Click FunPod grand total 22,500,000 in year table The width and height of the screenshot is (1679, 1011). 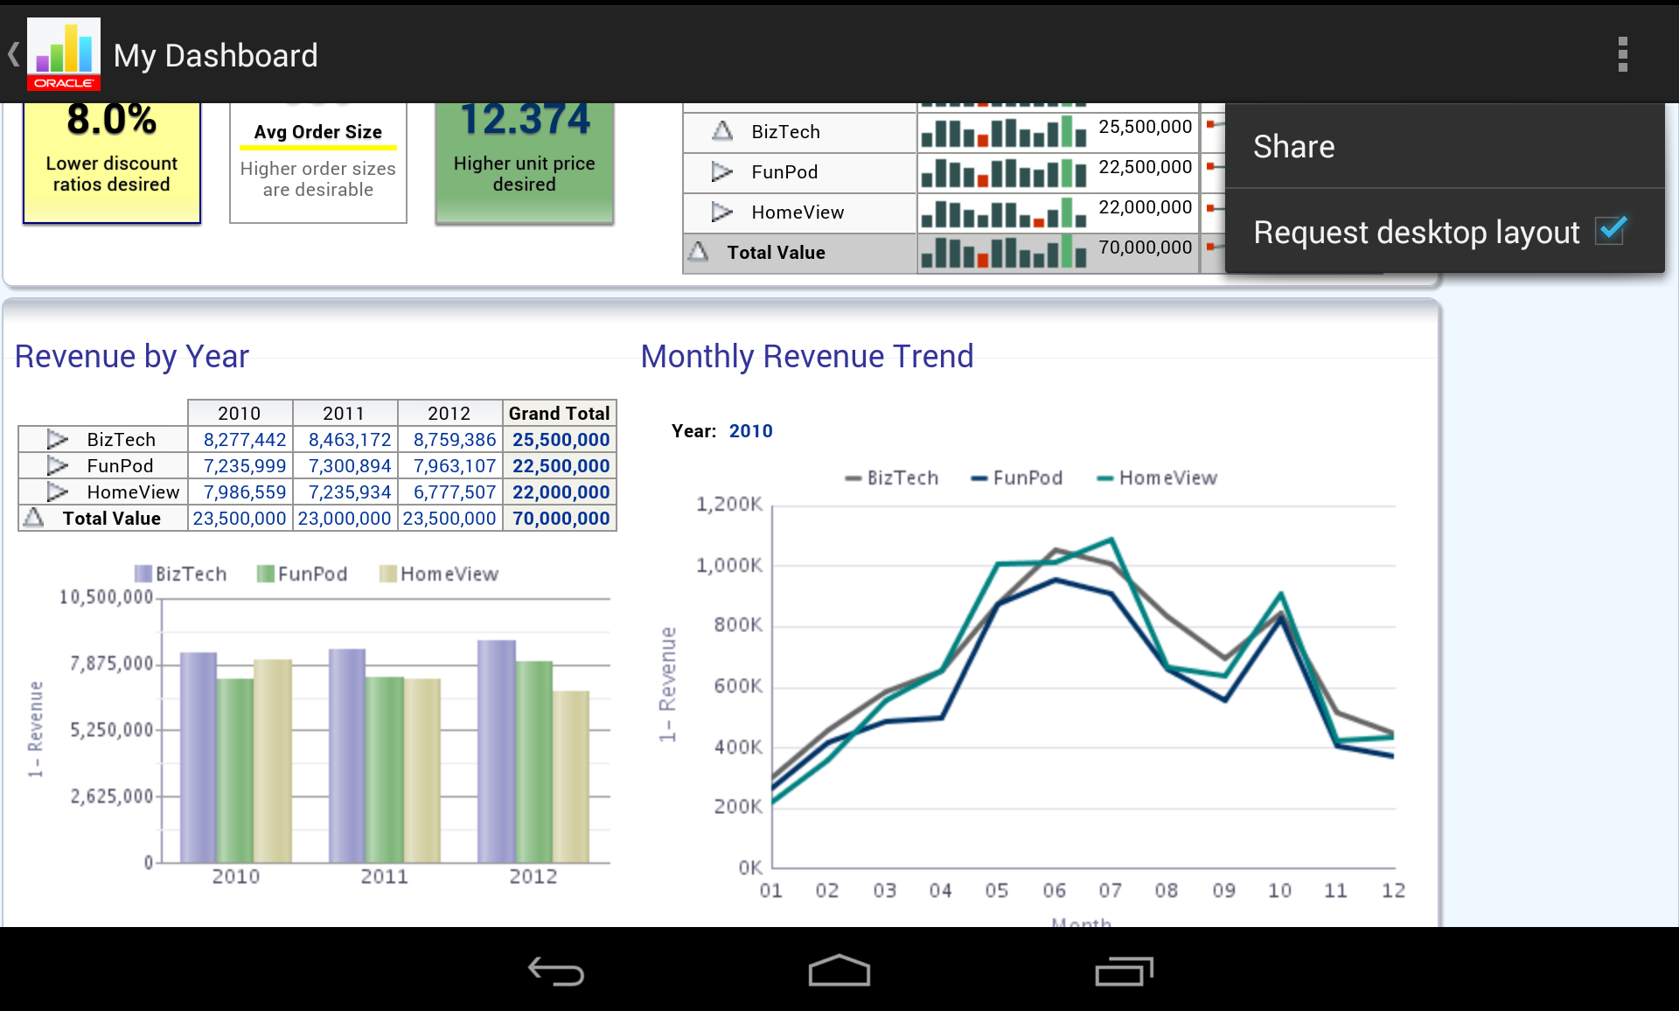[561, 465]
